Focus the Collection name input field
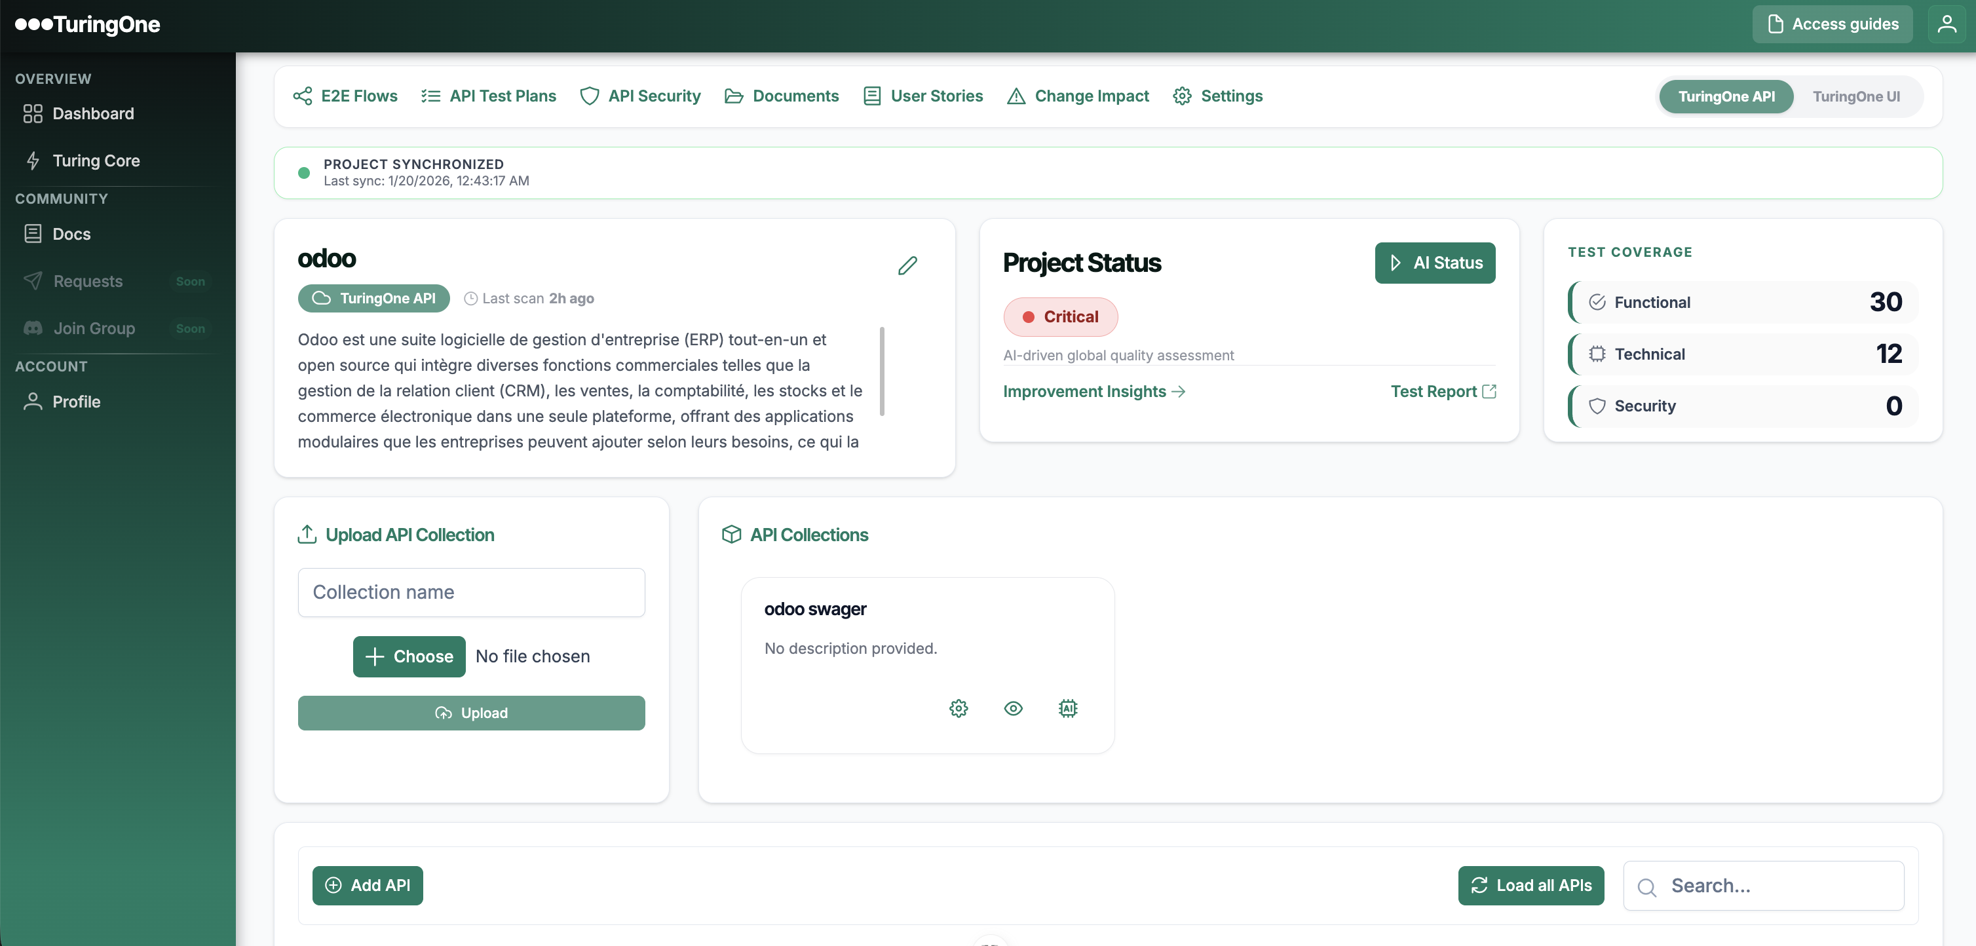The image size is (1976, 946). pyautogui.click(x=471, y=592)
